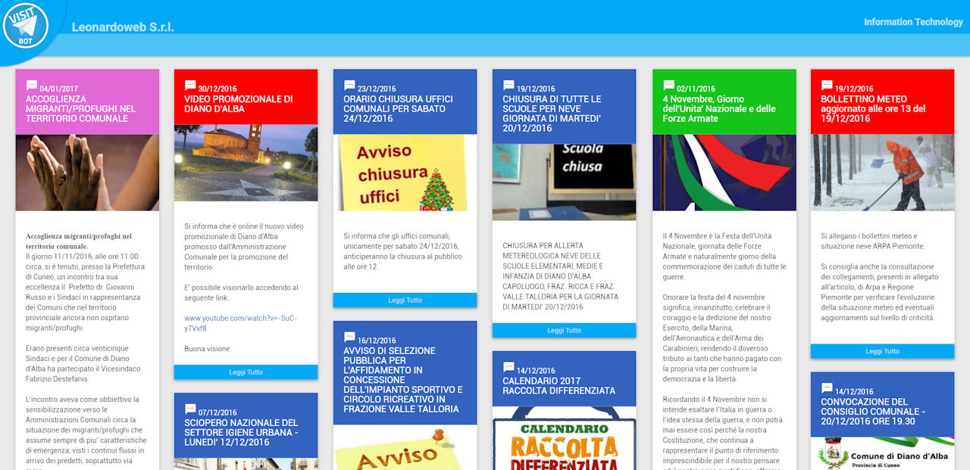Open the YouTube promotional video link
The height and width of the screenshot is (470, 970).
tap(240, 323)
